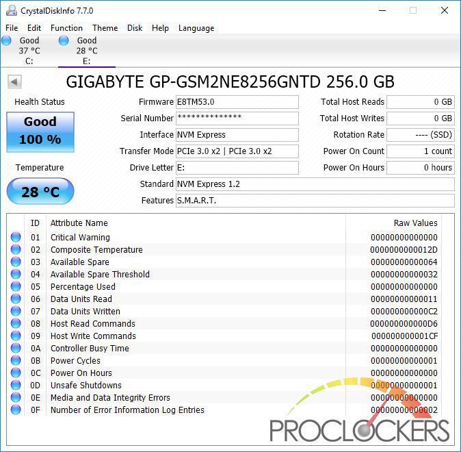The height and width of the screenshot is (452, 461).
Task: Click status icon for Available Spare Threshold
Action: 16,274
